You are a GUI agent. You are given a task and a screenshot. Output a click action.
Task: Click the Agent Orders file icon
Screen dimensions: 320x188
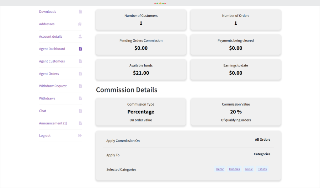[x=80, y=74]
